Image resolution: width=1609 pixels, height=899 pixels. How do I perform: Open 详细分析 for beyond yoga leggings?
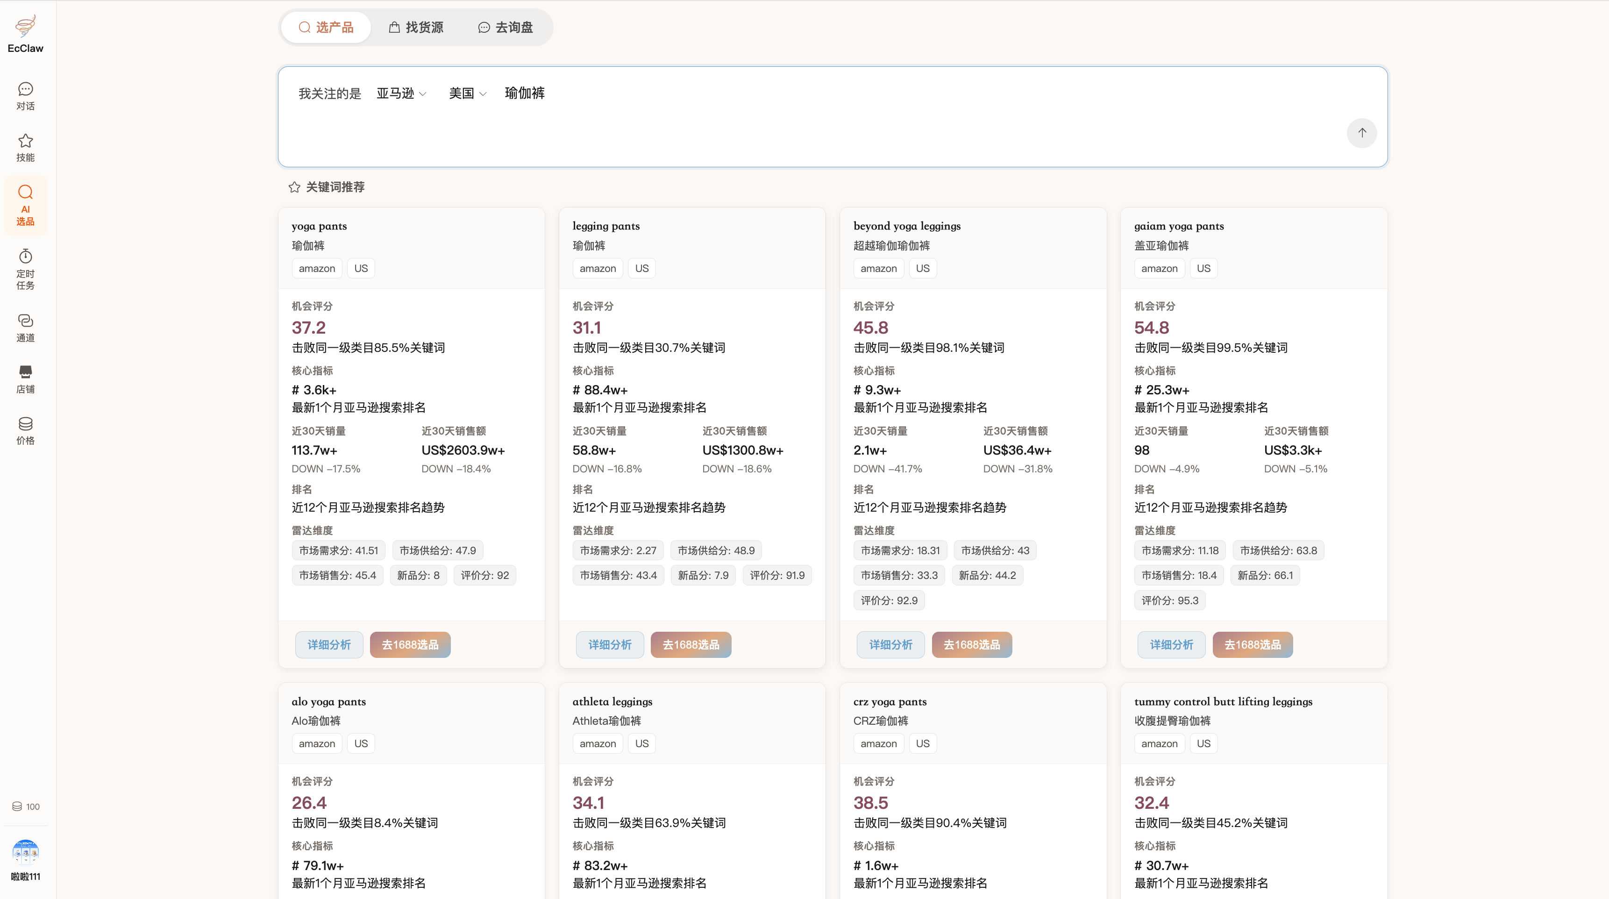click(x=890, y=644)
